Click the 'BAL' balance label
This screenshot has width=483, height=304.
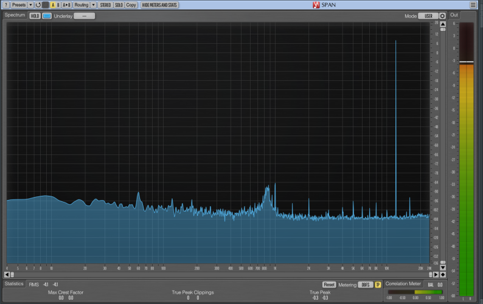pos(431,285)
